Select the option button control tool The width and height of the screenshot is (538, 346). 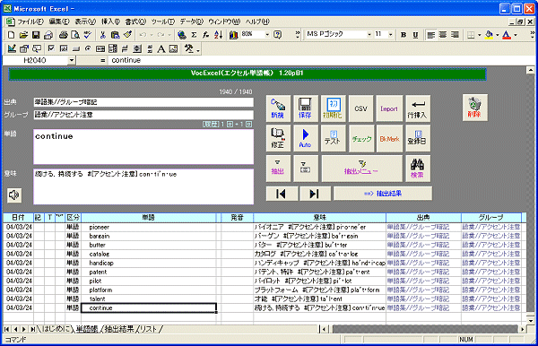tap(88, 48)
